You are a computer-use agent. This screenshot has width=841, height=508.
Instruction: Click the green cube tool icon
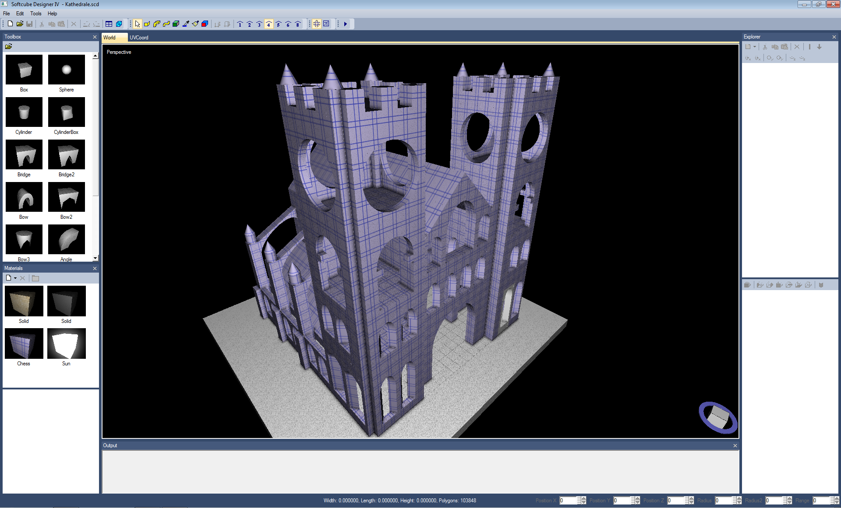176,24
